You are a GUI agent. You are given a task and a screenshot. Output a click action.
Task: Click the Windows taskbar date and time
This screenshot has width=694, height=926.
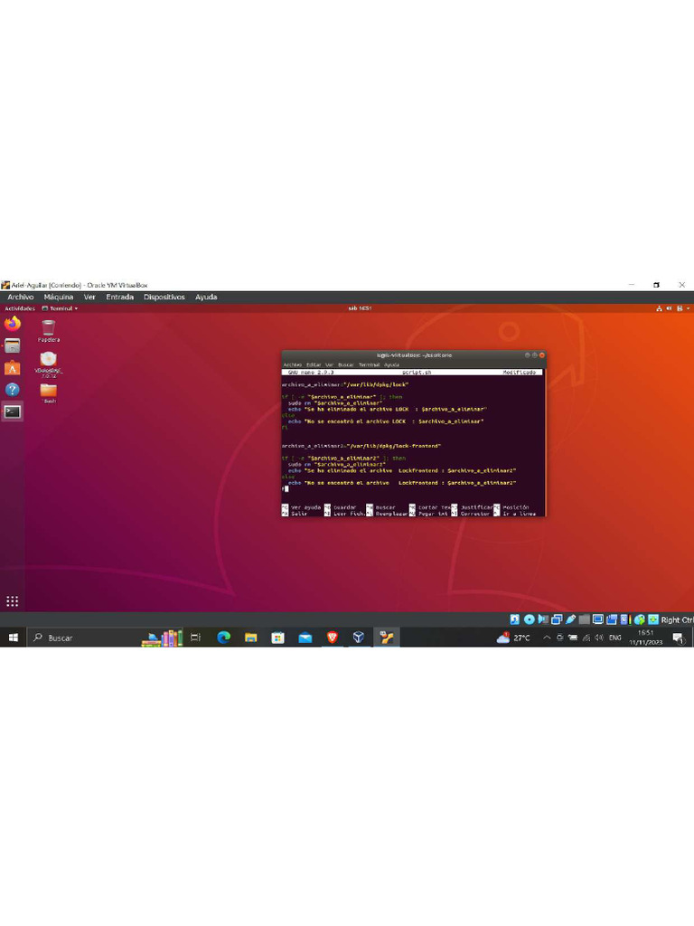(x=645, y=638)
